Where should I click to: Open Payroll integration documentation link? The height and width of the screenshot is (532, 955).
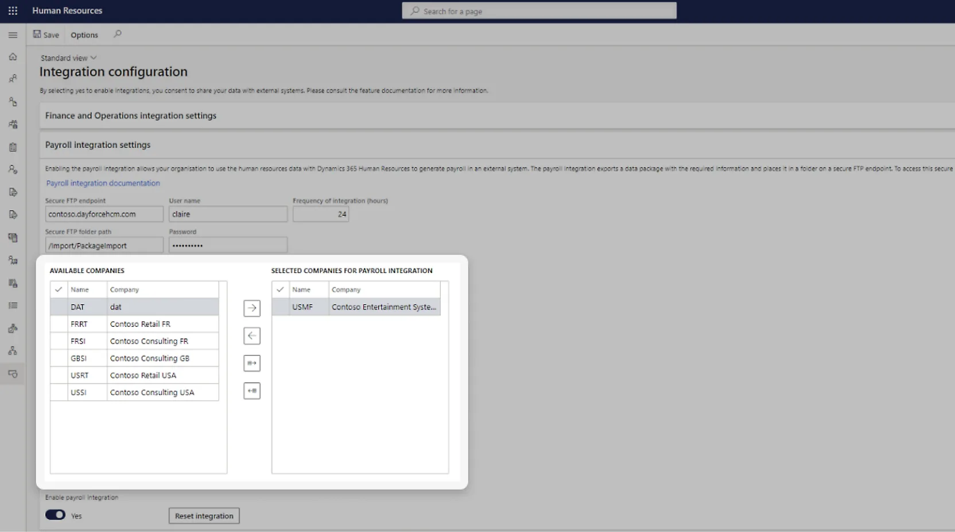coord(103,183)
